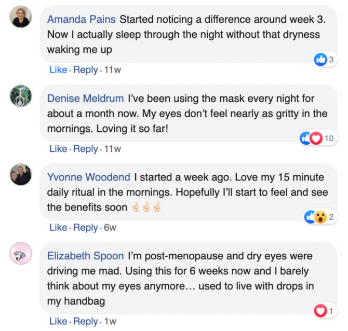Screen dimensions: 348x331
Task: Like Elizabeth Spoon's comment
Action: 58,321
